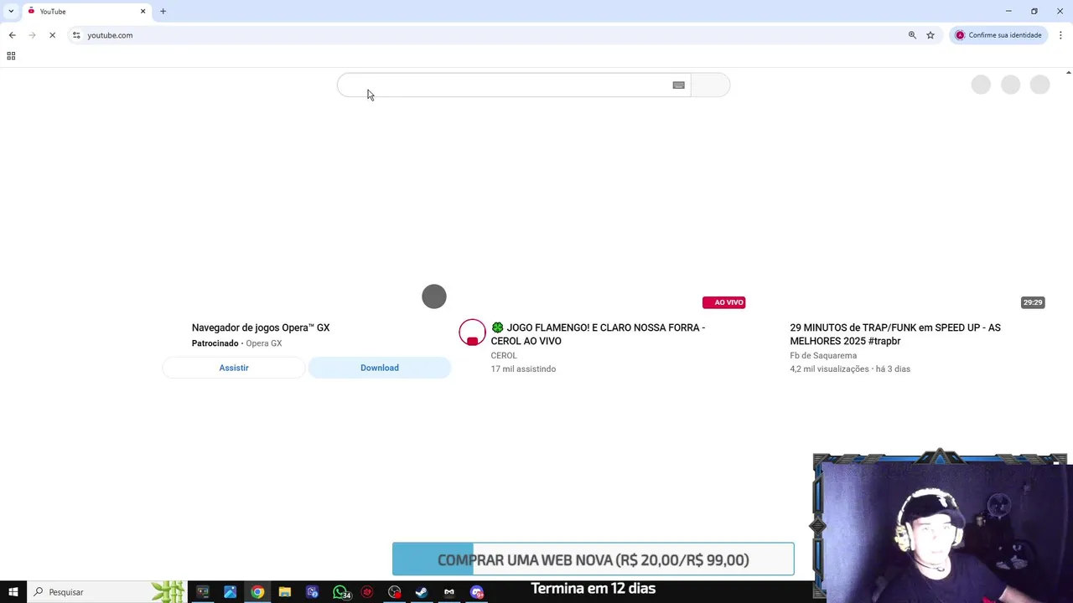This screenshot has height=603, width=1073.
Task: Click the Fb de Saquarema channel name
Action: pos(823,356)
